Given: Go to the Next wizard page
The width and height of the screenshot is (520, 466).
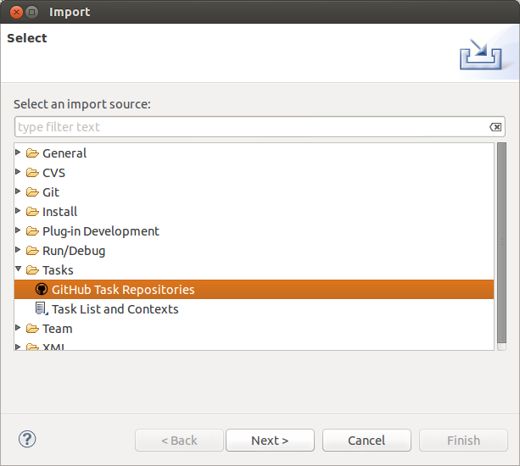Looking at the screenshot, I should 270,441.
